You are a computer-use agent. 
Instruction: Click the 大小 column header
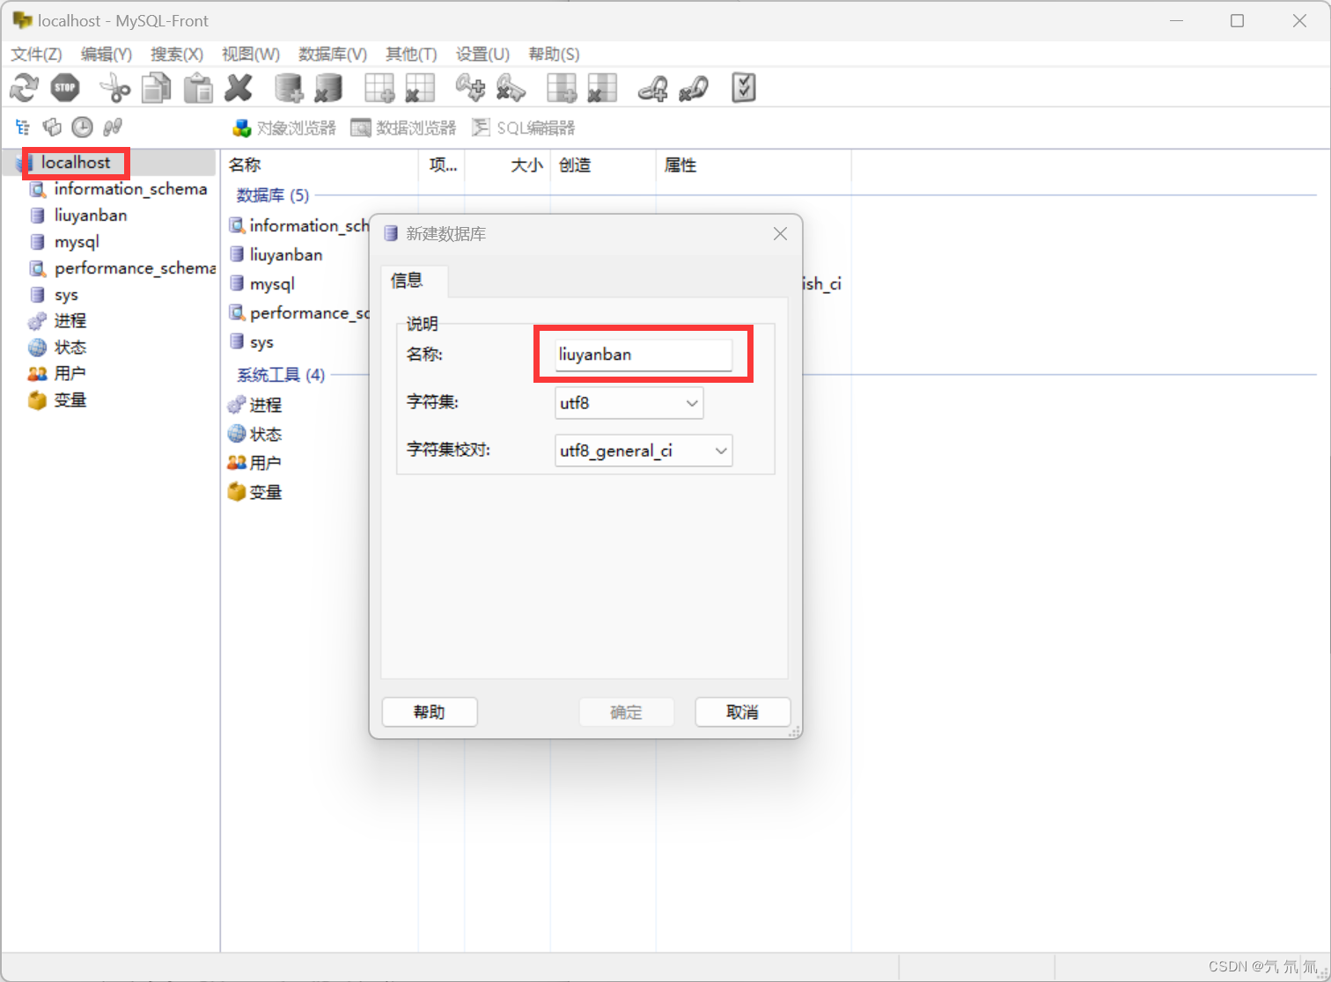pos(508,165)
